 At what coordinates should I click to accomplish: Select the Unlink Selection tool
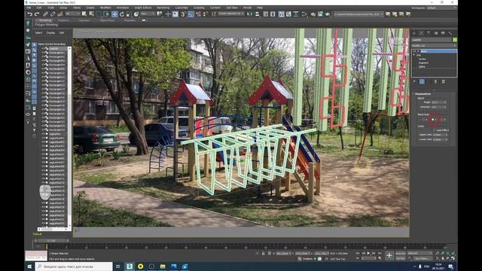coord(53,14)
